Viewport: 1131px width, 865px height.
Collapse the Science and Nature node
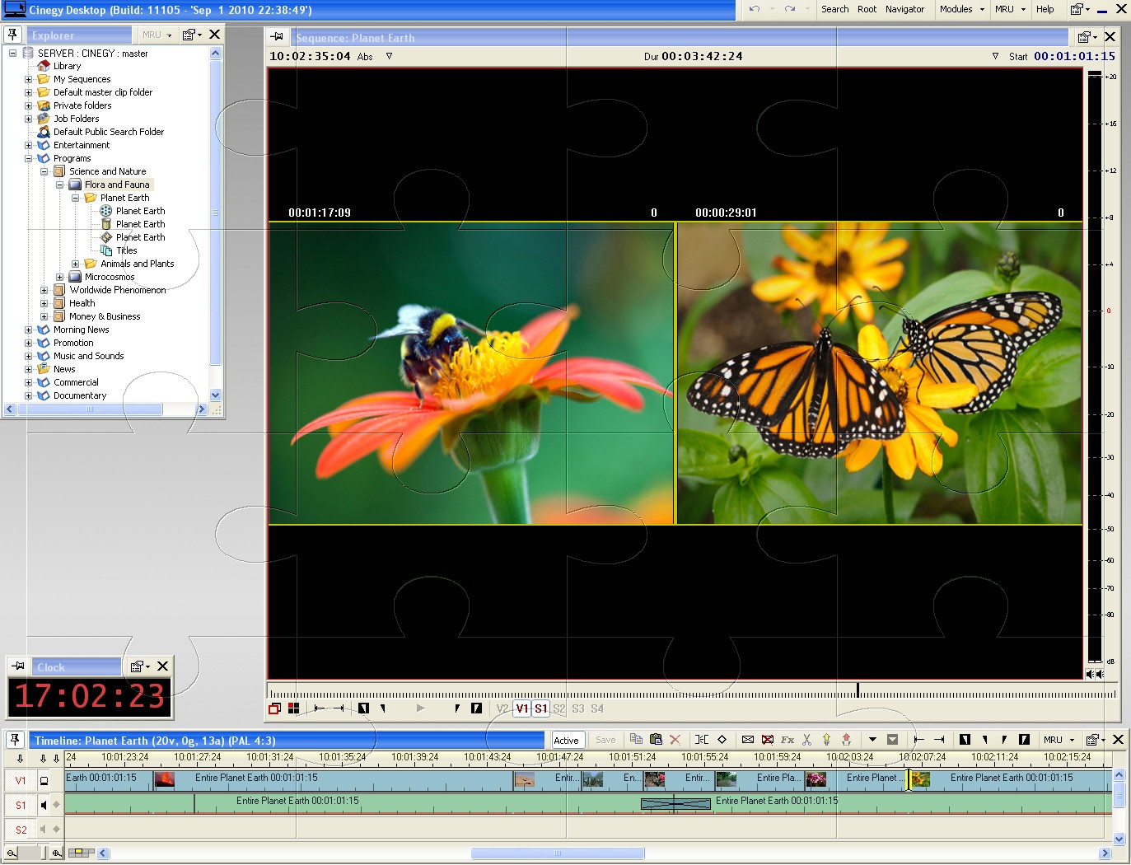point(44,171)
